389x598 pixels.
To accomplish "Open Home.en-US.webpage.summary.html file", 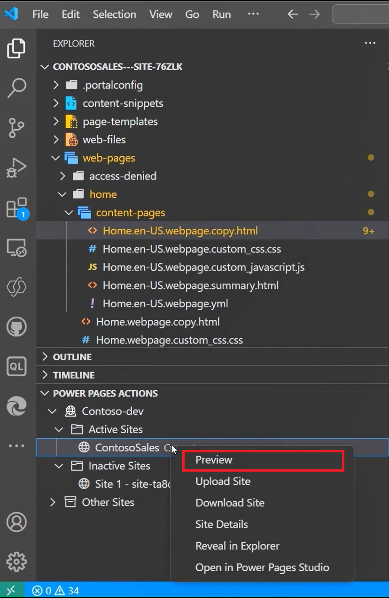I will pos(212,286).
